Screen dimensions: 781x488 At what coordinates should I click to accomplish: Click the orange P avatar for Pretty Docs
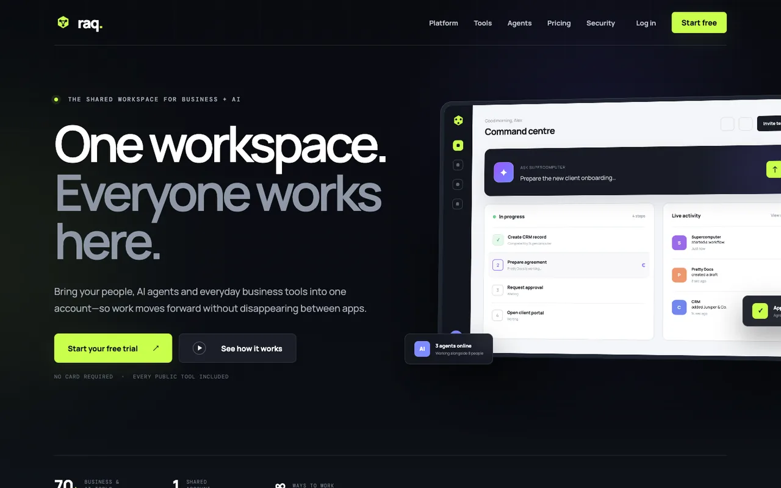click(x=679, y=275)
